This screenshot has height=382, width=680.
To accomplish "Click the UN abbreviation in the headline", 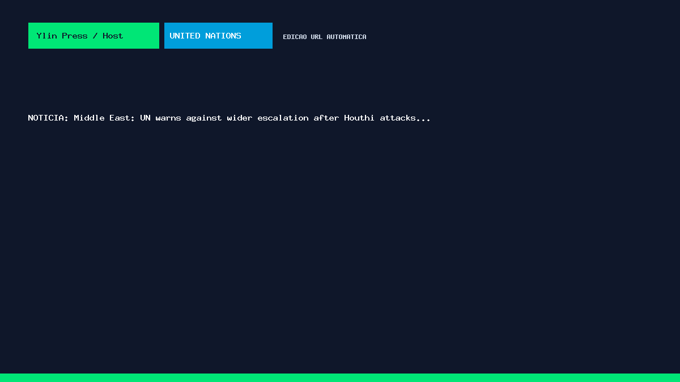I will point(145,118).
